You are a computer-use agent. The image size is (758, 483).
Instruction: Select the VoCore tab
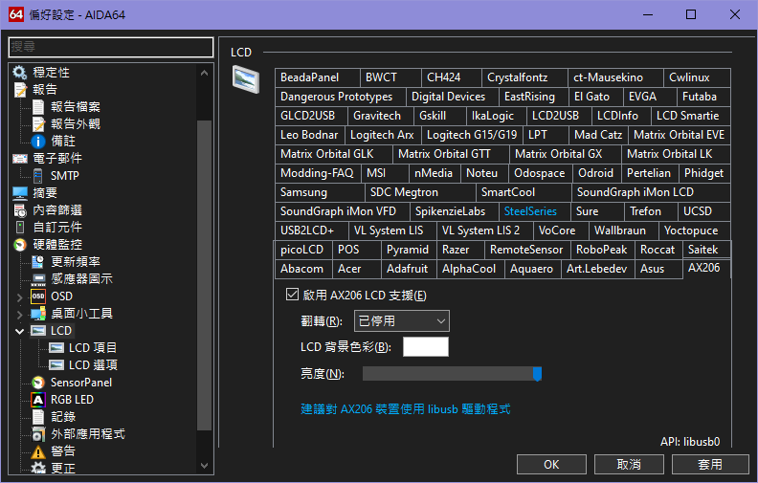(561, 231)
